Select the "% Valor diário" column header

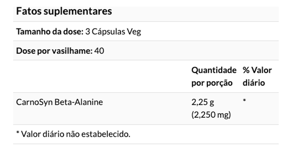coord(257,77)
